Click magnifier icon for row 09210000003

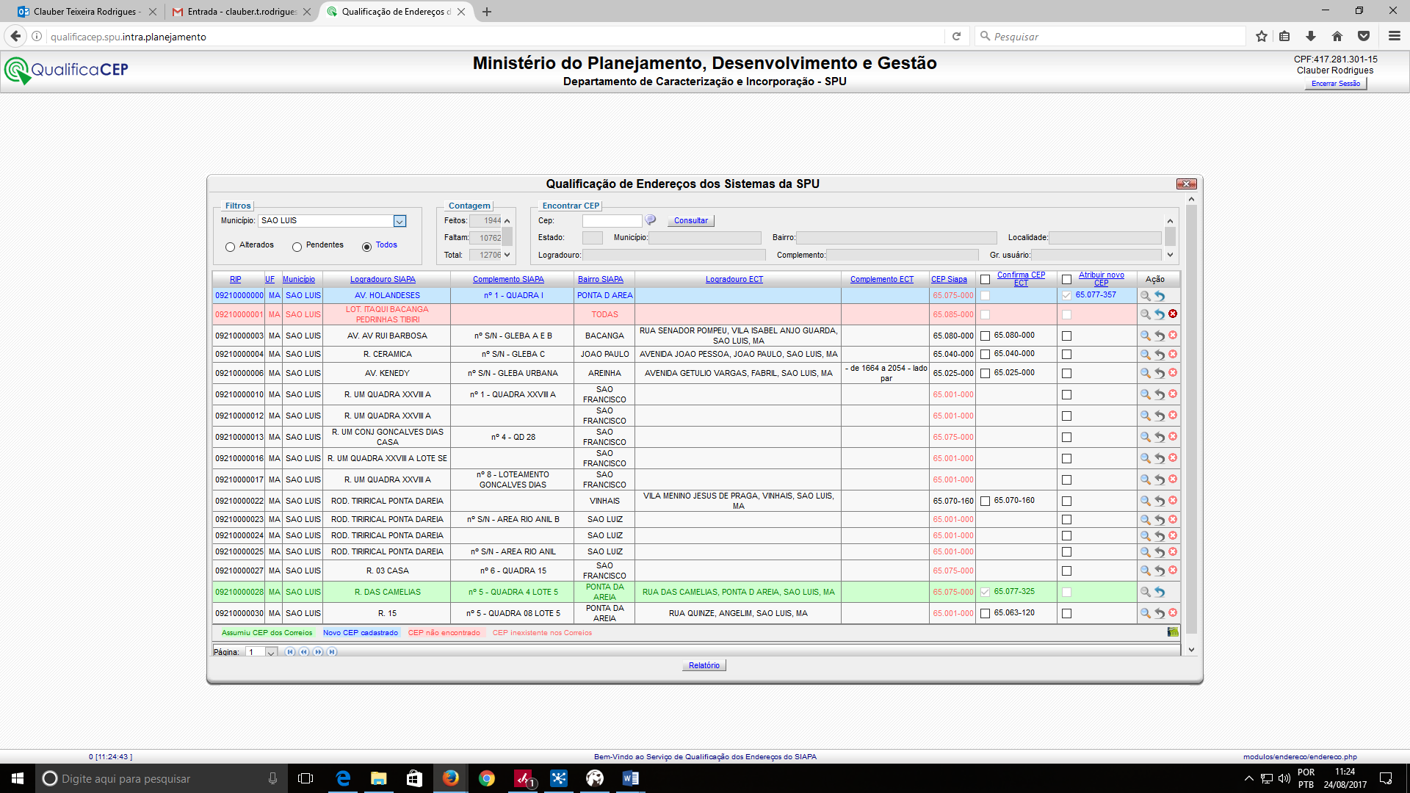pyautogui.click(x=1145, y=336)
